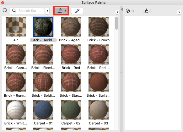Click the magnifier icon beside the search field
Image resolution: width=183 pixels, height=132 pixels.
5,10
